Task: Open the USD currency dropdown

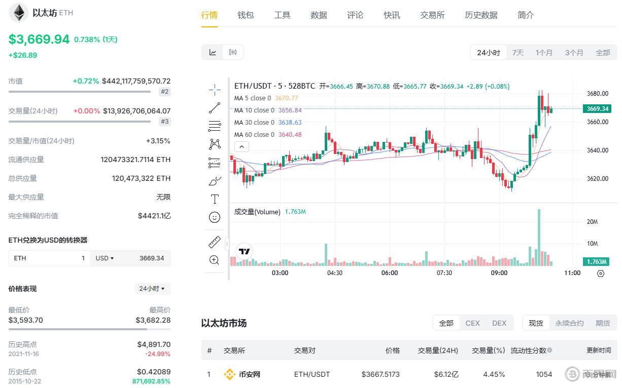Action: pyautogui.click(x=105, y=258)
